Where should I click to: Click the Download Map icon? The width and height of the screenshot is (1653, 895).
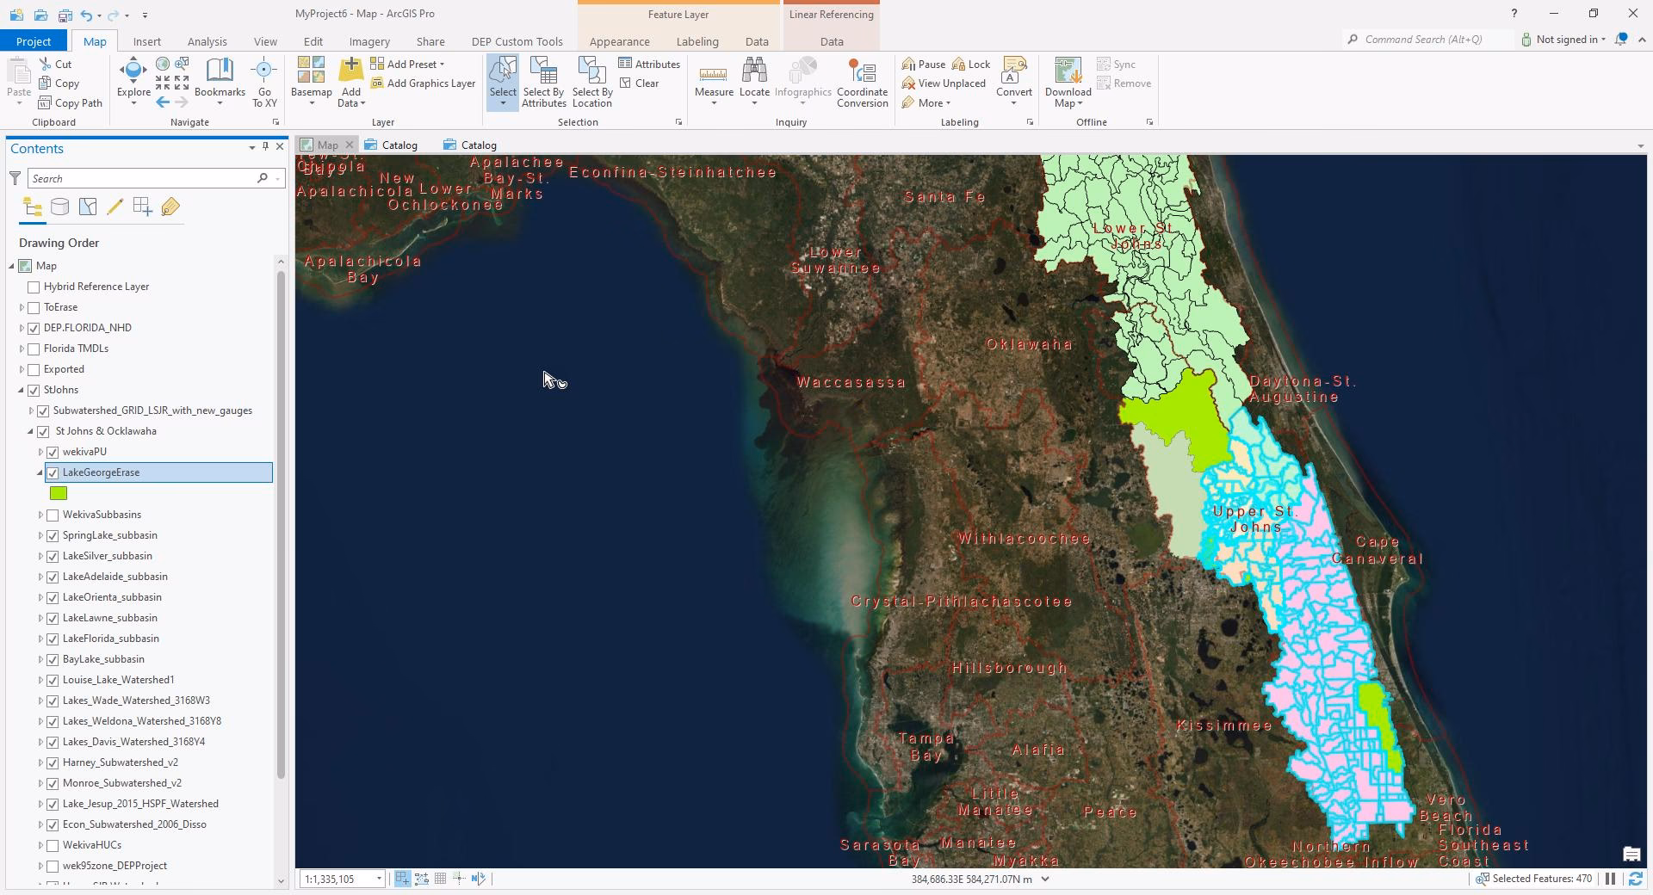[x=1067, y=76]
